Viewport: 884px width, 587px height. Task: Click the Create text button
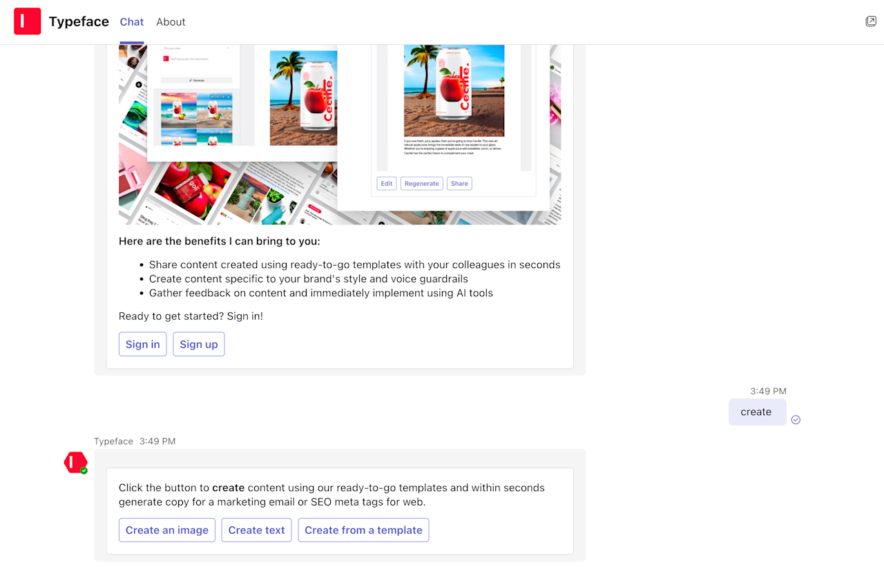pyautogui.click(x=256, y=530)
